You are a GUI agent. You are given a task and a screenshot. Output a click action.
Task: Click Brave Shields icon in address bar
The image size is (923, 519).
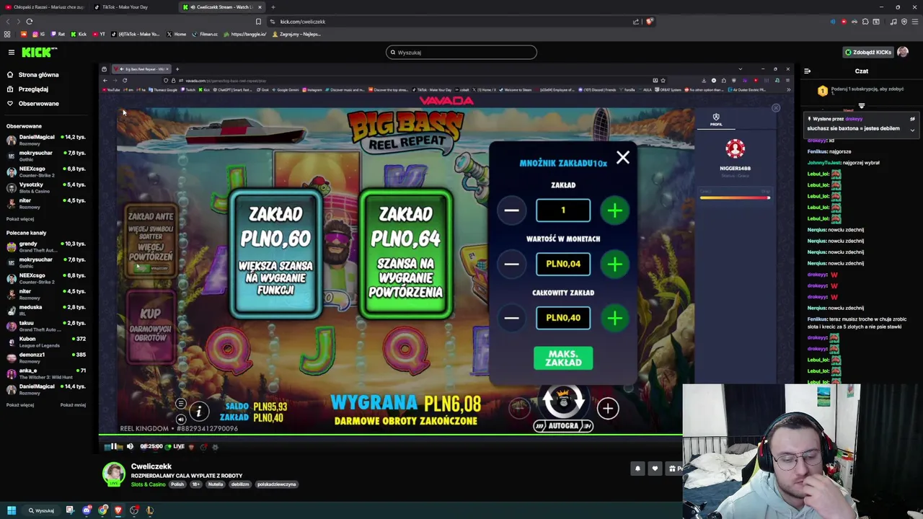click(649, 22)
